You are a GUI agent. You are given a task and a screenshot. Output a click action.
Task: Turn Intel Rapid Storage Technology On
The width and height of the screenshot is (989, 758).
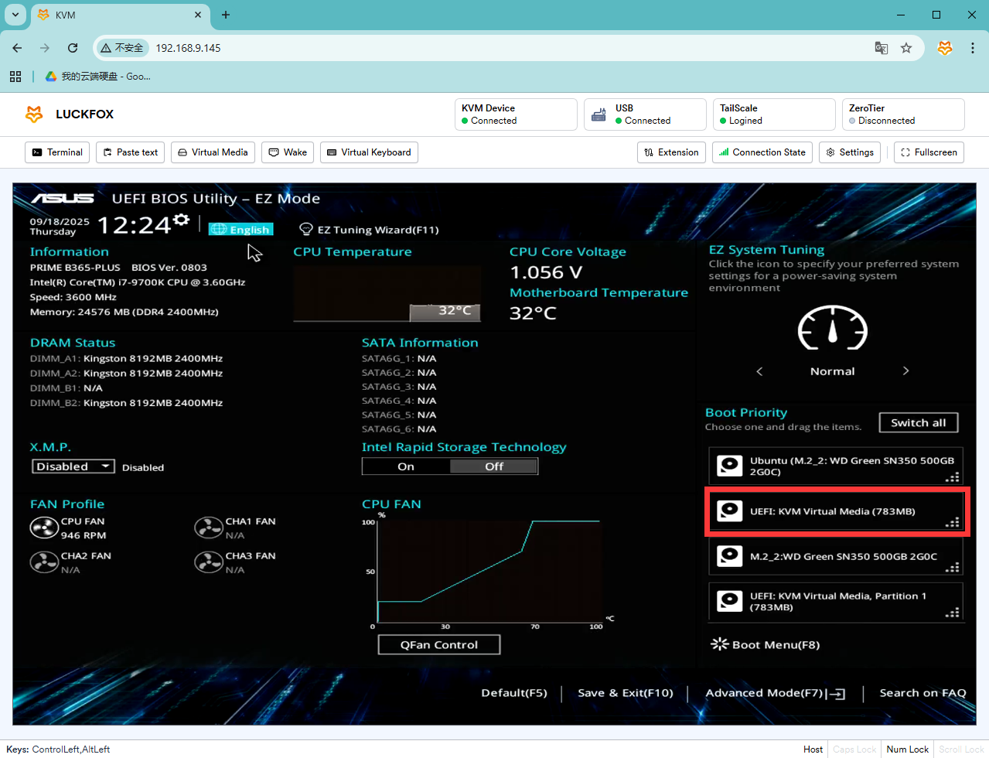click(x=406, y=466)
